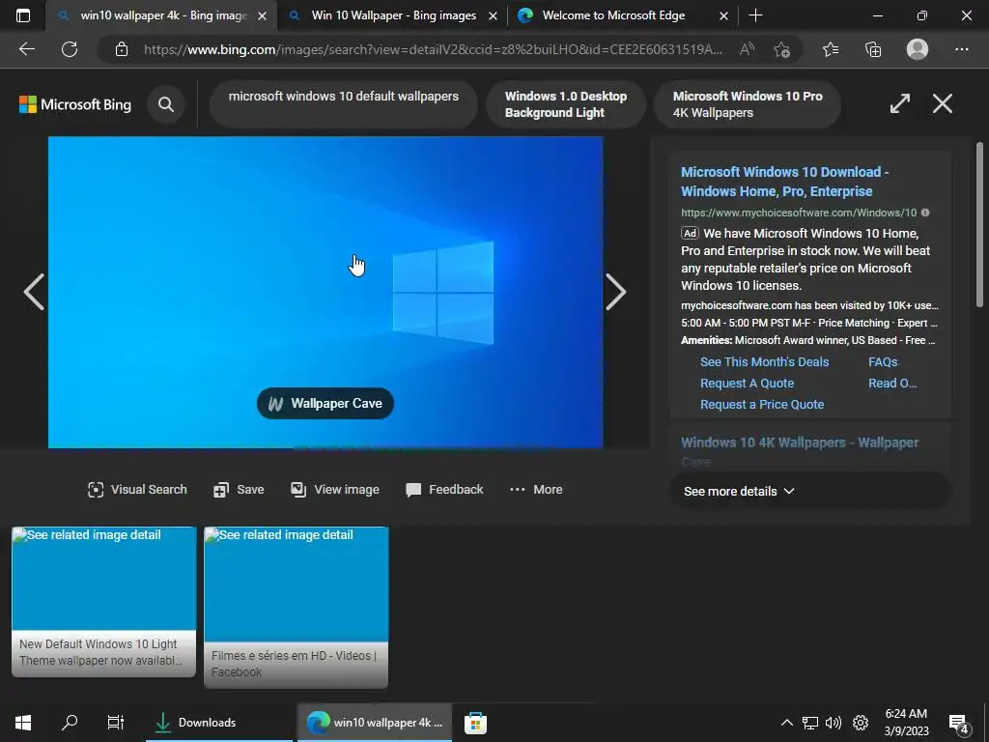989x742 pixels.
Task: View site information lock icon
Action: [122, 49]
